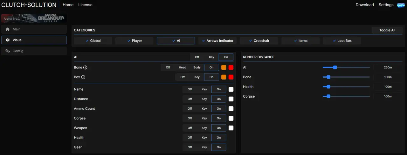
Task: Set Gear option to On
Action: click(219, 147)
